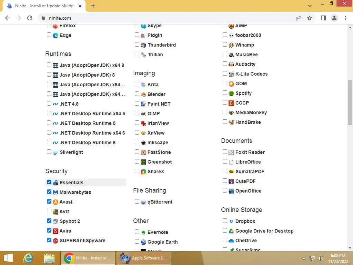Image resolution: width=353 pixels, height=265 pixels.
Task: Click the AVG icon
Action: [56, 212]
